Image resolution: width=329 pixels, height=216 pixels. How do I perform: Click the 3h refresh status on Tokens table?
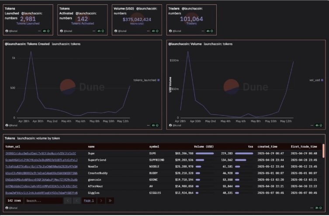[x=319, y=208]
